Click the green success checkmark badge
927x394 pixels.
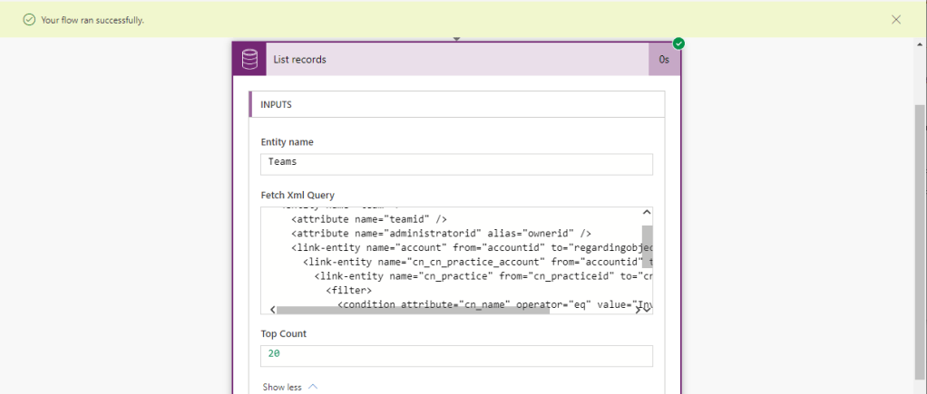click(678, 43)
